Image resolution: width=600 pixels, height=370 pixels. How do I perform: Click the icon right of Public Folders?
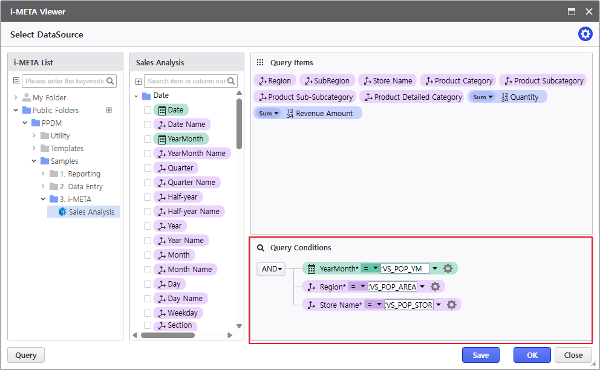[109, 110]
